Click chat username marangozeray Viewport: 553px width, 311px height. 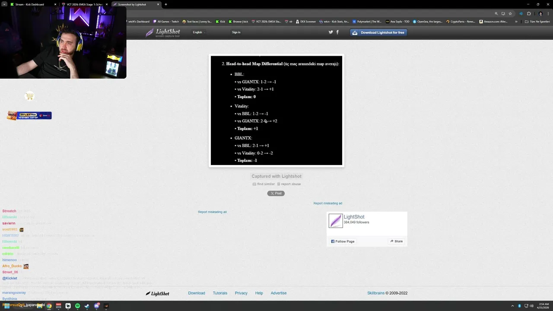[x=14, y=293]
